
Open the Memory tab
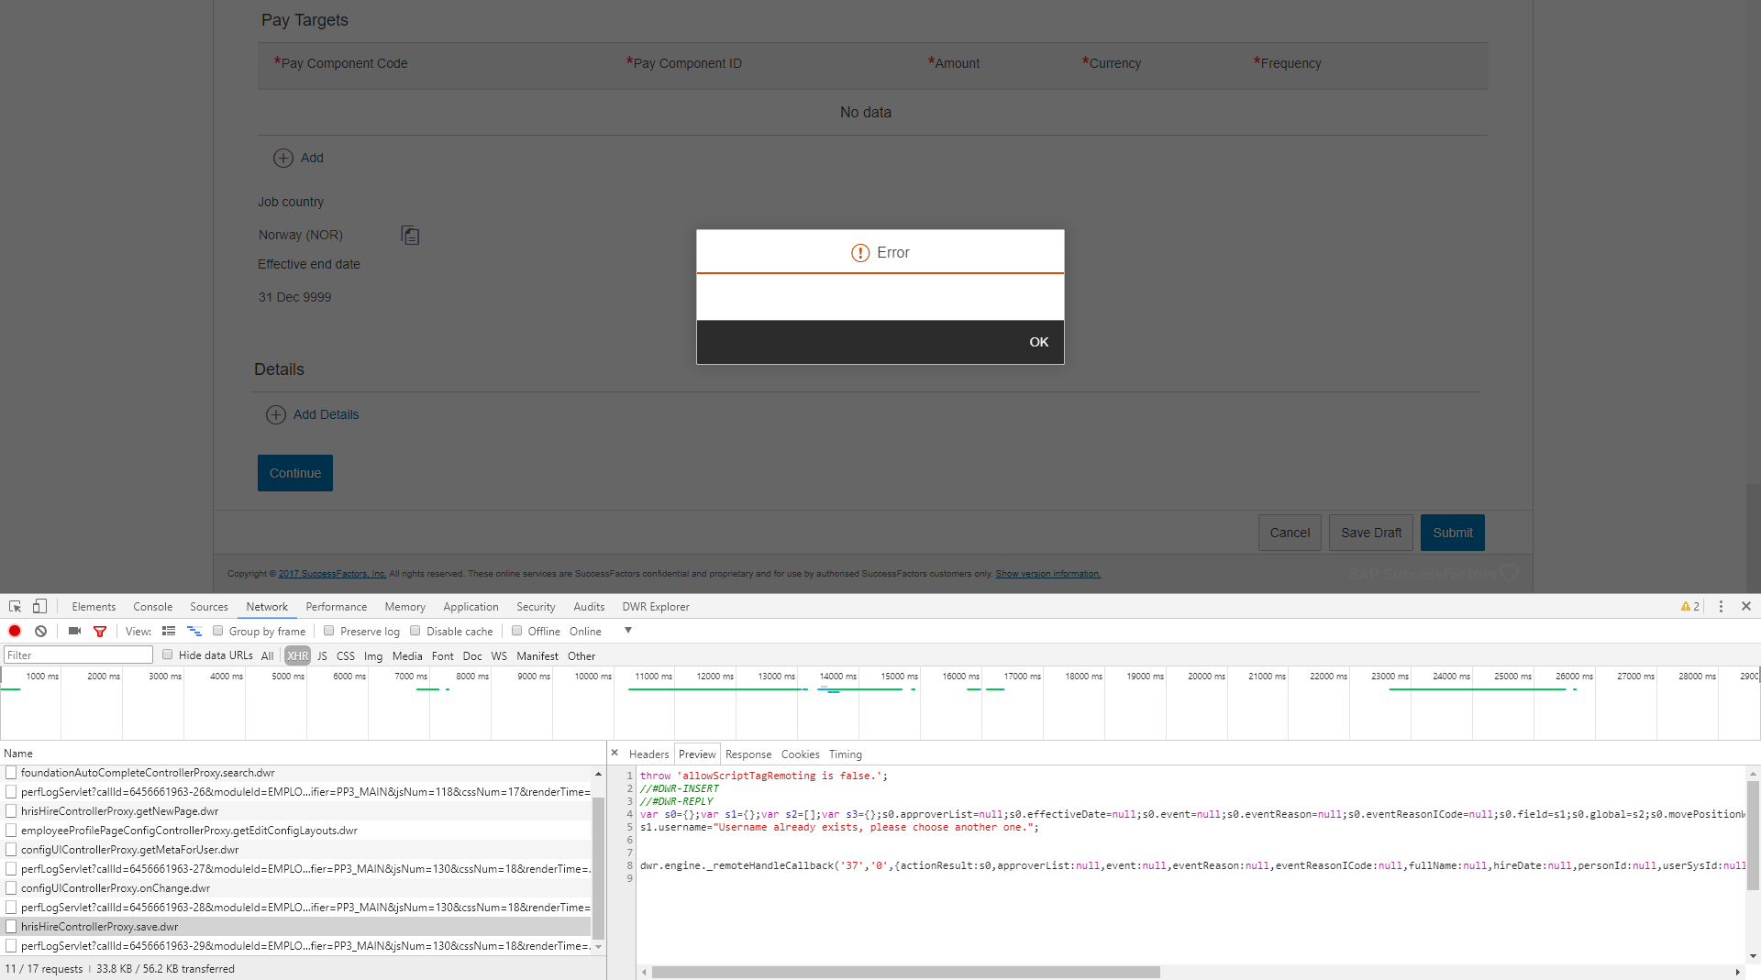pos(404,607)
